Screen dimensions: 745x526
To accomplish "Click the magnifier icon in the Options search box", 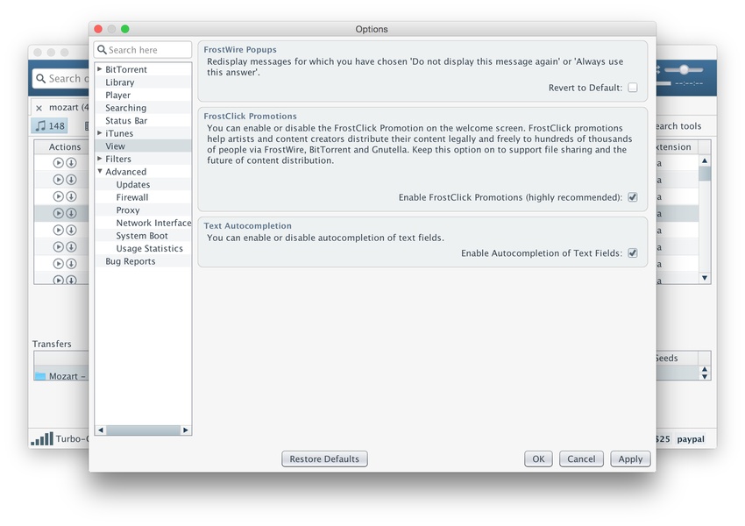I will [x=102, y=50].
